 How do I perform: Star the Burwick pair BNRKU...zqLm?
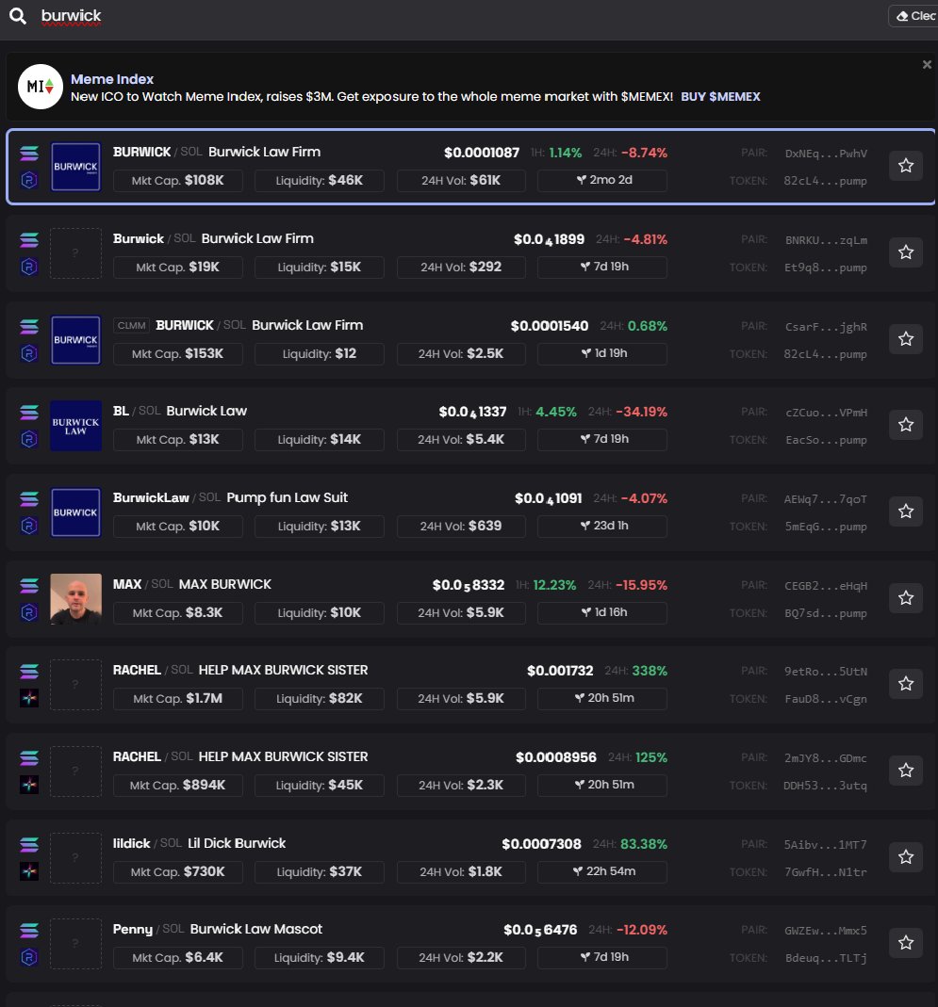pos(906,252)
